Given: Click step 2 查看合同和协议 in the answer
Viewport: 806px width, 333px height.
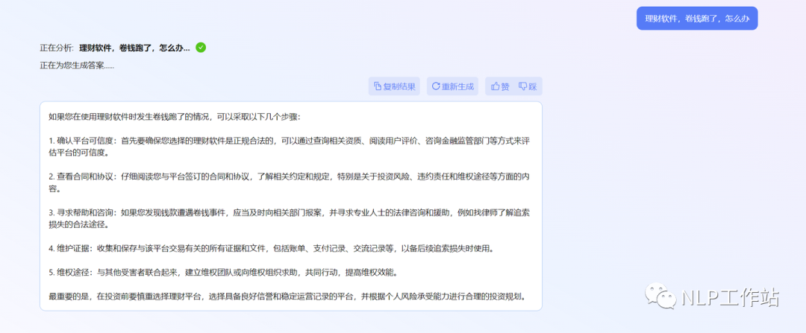Looking at the screenshot, I should 289,183.
